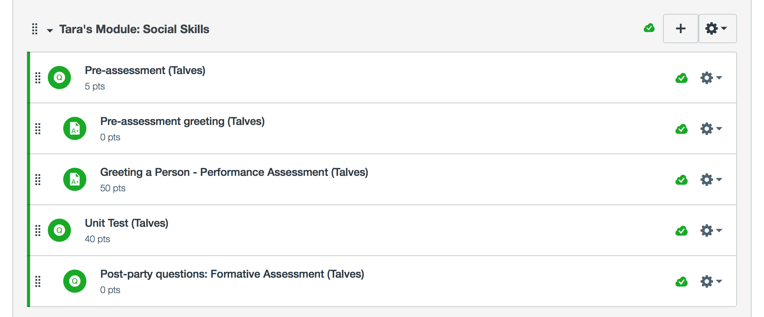Click assignment icon beside Greeting a Person
Viewport: 764px width, 317px height.
75,179
